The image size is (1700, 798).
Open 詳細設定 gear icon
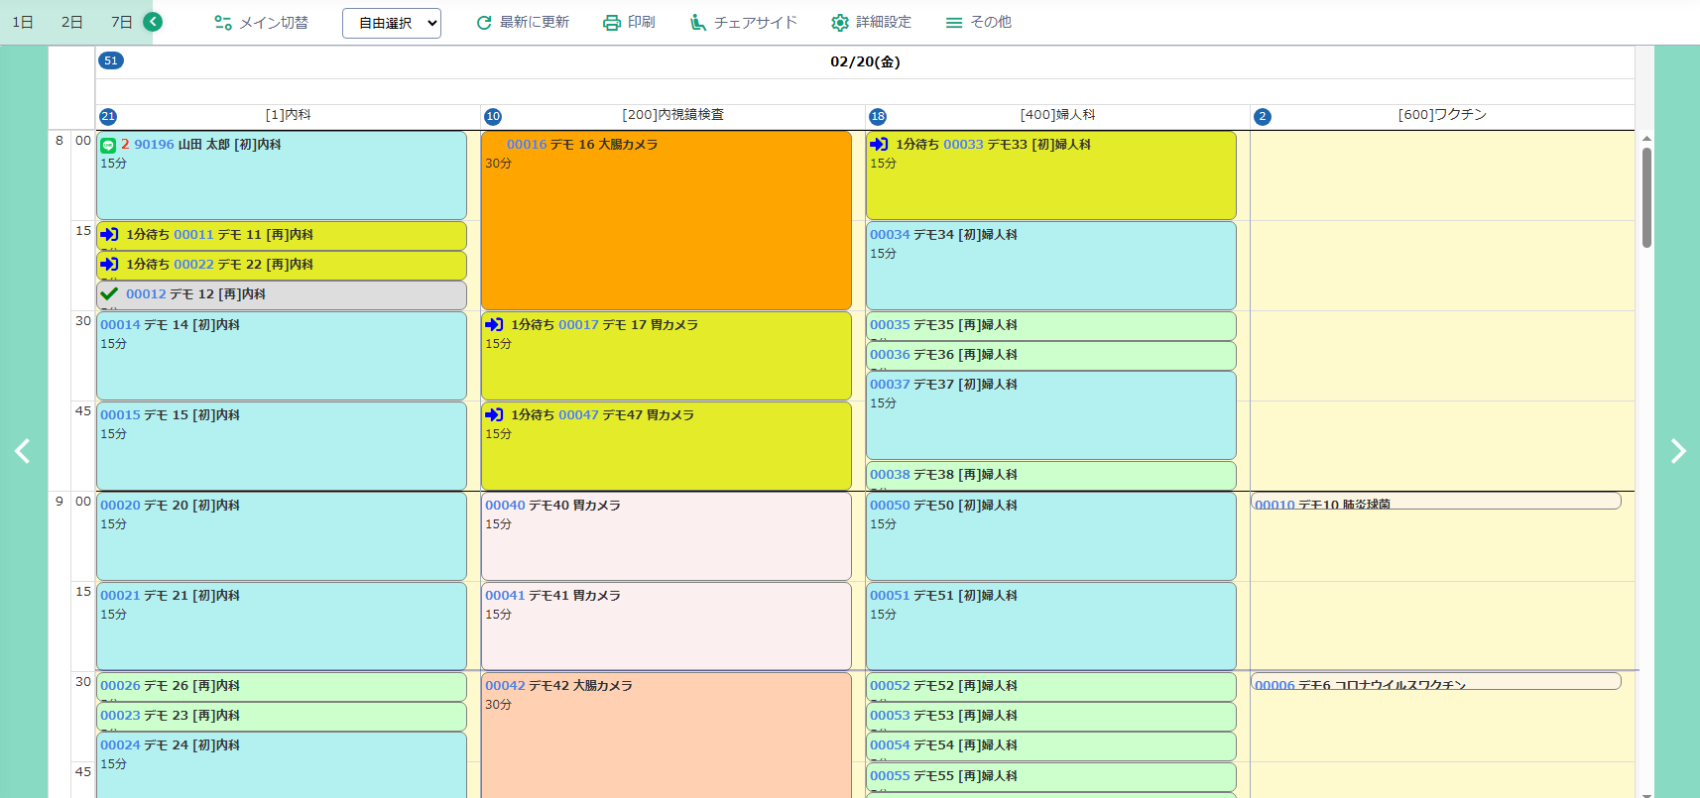[840, 23]
